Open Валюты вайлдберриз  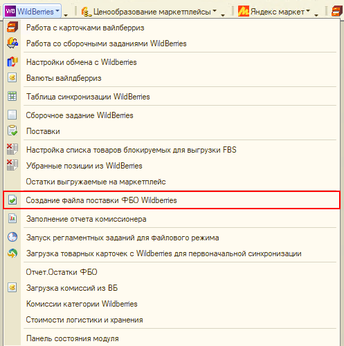[172, 78]
